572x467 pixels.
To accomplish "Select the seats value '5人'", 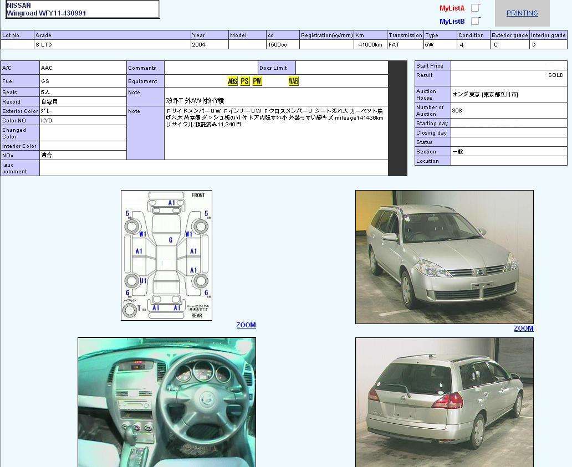I will point(45,92).
